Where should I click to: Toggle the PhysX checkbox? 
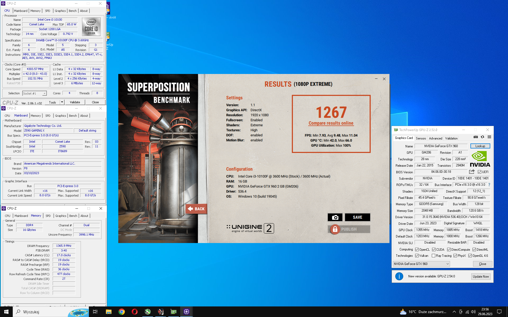[455, 256]
